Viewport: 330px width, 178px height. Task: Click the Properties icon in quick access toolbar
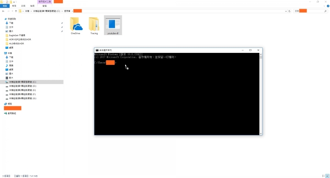(7, 2)
